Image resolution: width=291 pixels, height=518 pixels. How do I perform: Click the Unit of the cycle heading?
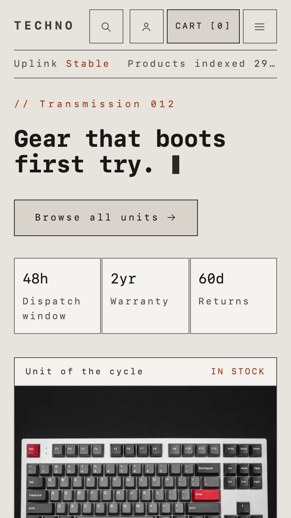point(84,372)
